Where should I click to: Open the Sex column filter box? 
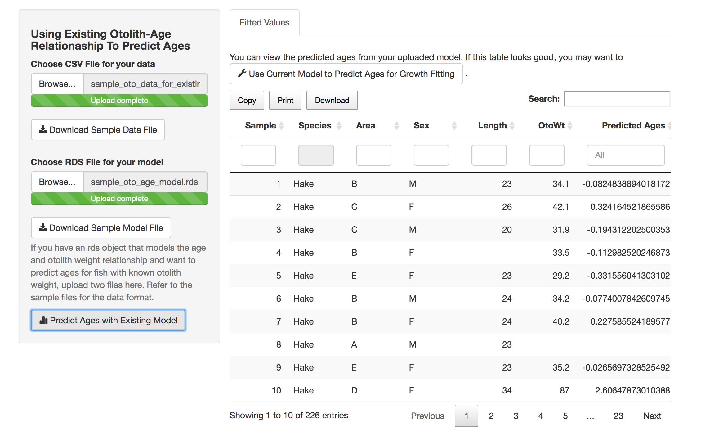pyautogui.click(x=431, y=155)
